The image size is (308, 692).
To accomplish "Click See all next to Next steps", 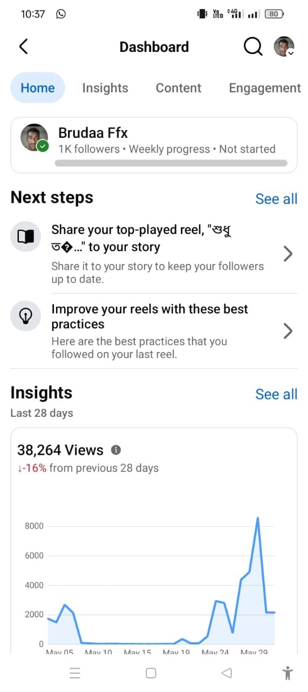I will click(276, 199).
